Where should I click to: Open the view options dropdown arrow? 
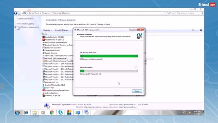197,30
